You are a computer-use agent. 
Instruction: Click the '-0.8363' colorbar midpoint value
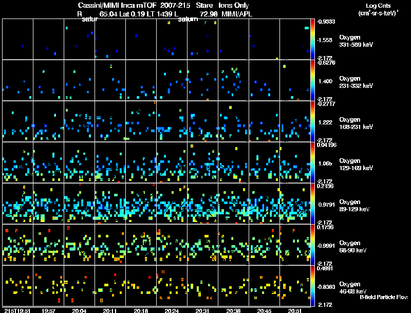[326, 287]
